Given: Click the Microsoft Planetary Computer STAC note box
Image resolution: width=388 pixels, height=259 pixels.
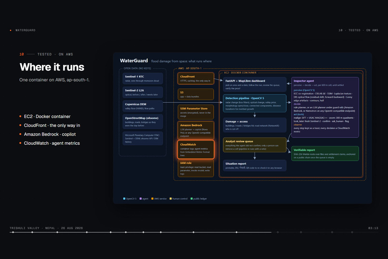Looking at the screenshot, I should [x=143, y=138].
